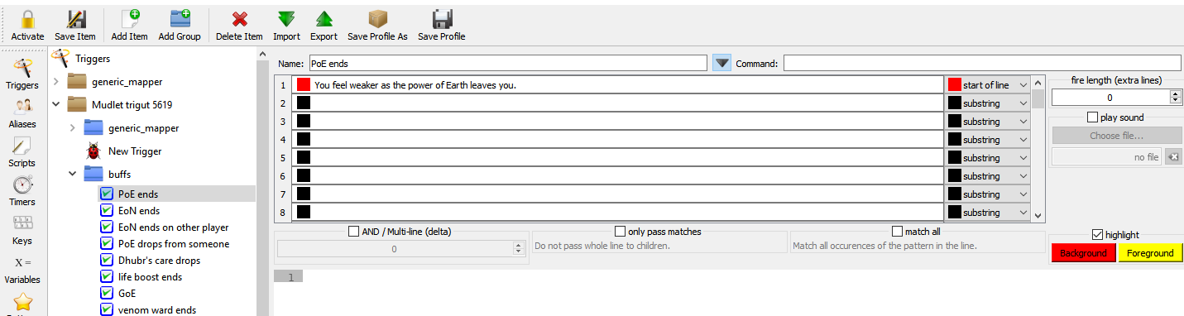Collapse the buffs folder in the tree

tap(73, 175)
